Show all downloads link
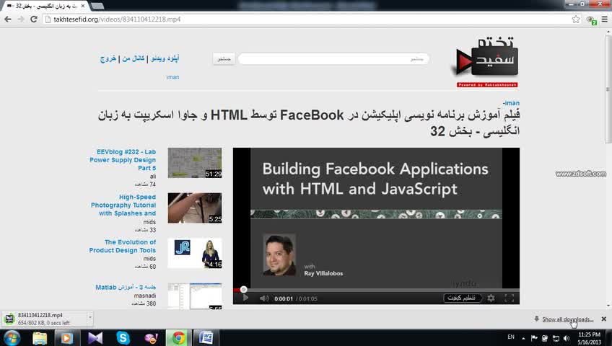The image size is (612, 346). (567, 319)
